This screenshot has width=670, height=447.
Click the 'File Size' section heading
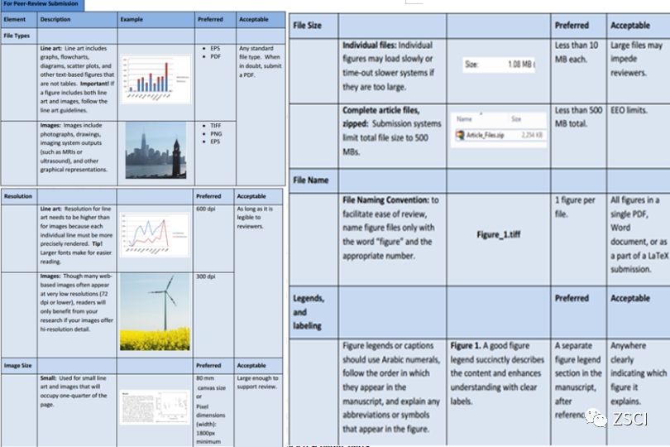pyautogui.click(x=307, y=26)
